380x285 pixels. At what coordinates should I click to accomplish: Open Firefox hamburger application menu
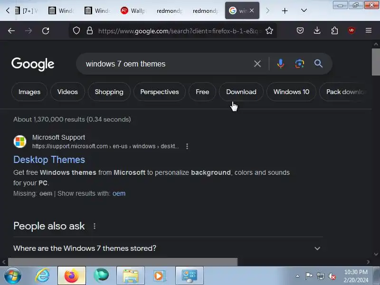[x=369, y=30]
